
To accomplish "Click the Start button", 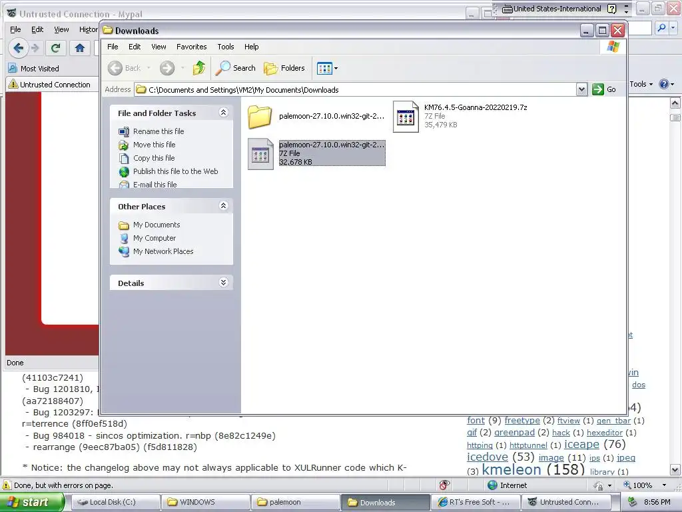I will (32, 502).
